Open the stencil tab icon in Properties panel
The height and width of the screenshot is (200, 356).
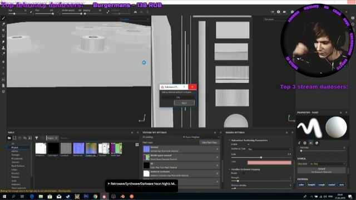point(311,143)
